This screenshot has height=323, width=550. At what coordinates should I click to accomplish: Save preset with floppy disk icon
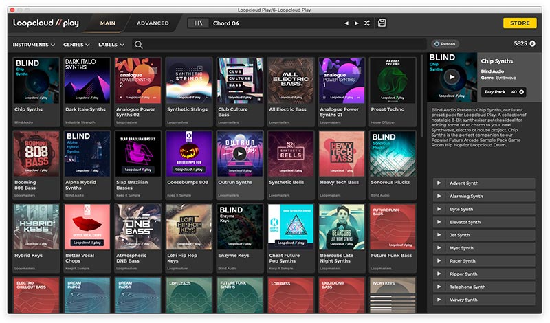point(382,23)
